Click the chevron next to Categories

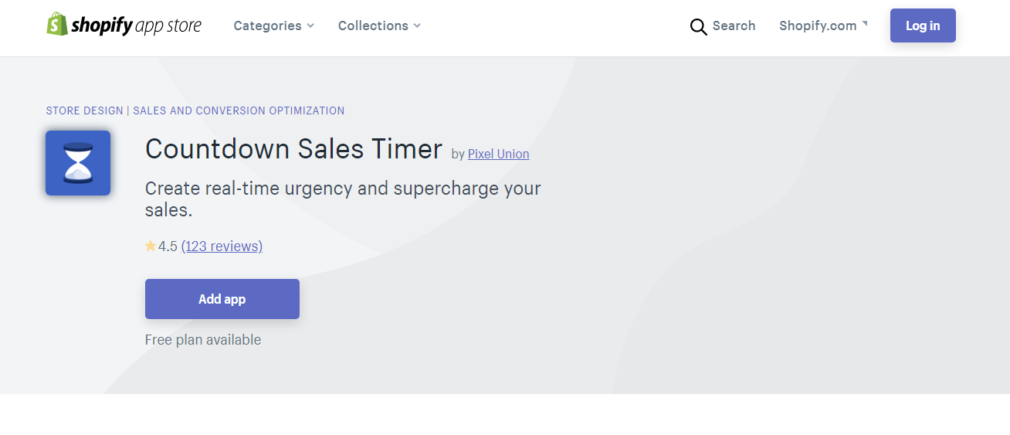click(x=310, y=25)
